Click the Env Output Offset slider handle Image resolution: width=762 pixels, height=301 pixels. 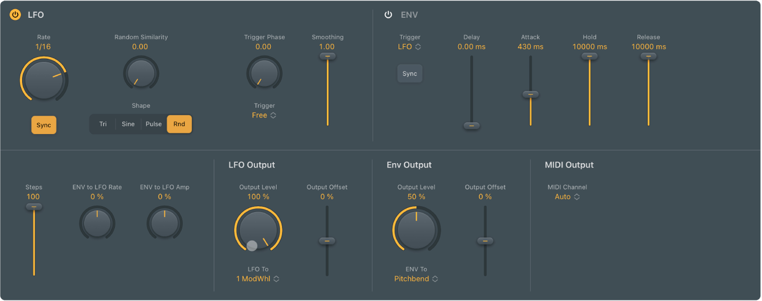[x=485, y=241]
